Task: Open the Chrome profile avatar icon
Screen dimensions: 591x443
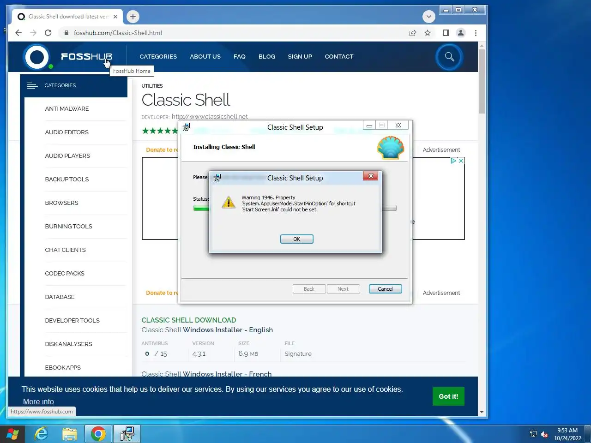Action: [x=461, y=33]
